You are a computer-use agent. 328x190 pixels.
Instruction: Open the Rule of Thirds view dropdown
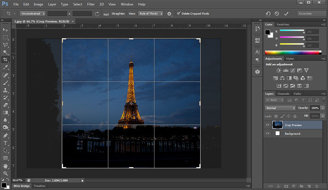151,14
